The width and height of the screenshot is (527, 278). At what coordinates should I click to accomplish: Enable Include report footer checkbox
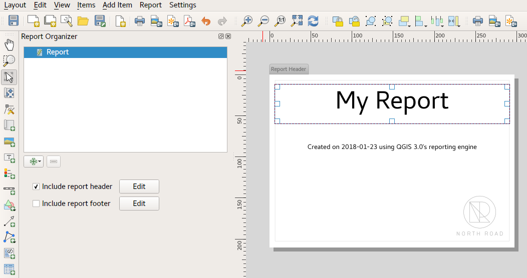pyautogui.click(x=36, y=203)
